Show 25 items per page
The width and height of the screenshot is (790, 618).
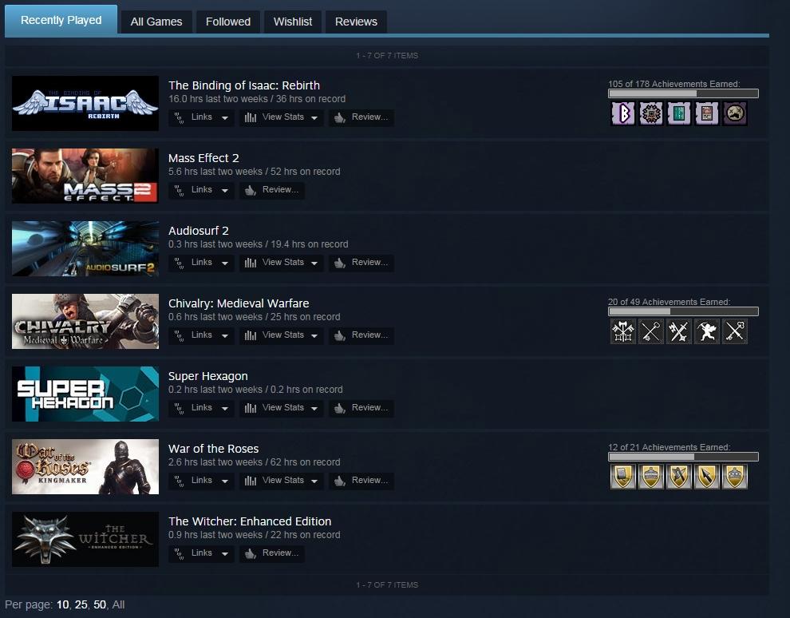click(81, 604)
